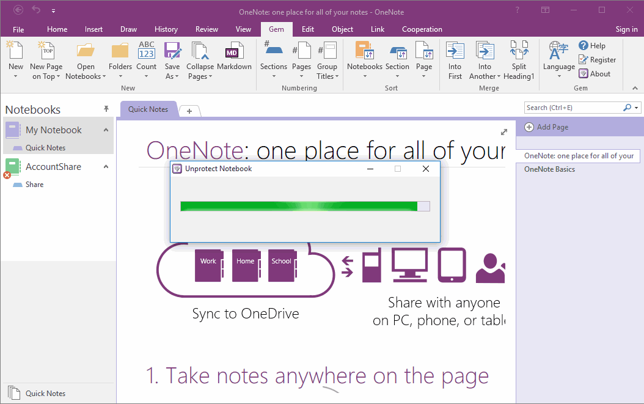Click the Numbering Pages icon
Viewport: 644px width, 404px height.
coord(301,50)
